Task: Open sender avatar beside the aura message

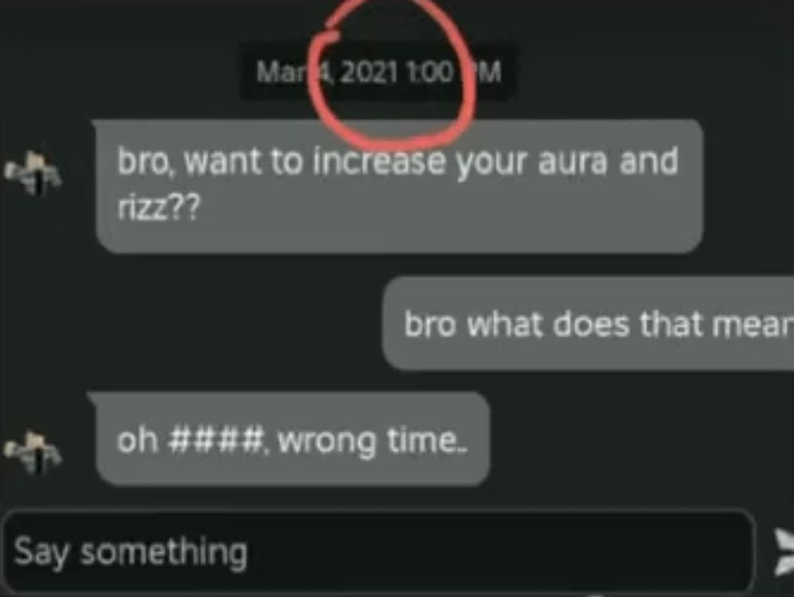Action: pos(33,173)
